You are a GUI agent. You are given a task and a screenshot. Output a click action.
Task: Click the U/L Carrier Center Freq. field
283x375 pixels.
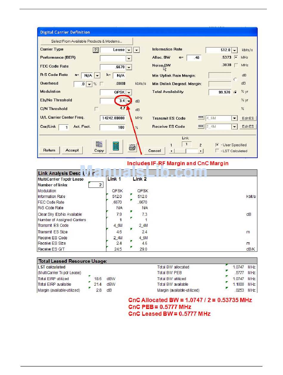(113, 118)
